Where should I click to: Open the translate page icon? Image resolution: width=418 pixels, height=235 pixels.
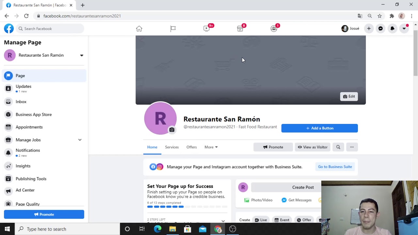(x=360, y=16)
